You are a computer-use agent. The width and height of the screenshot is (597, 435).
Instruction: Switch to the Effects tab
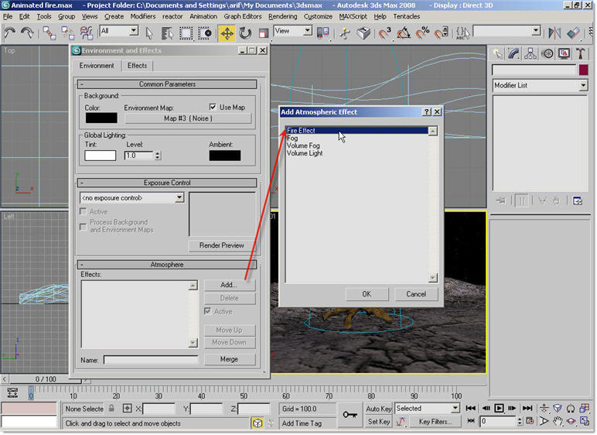(137, 66)
